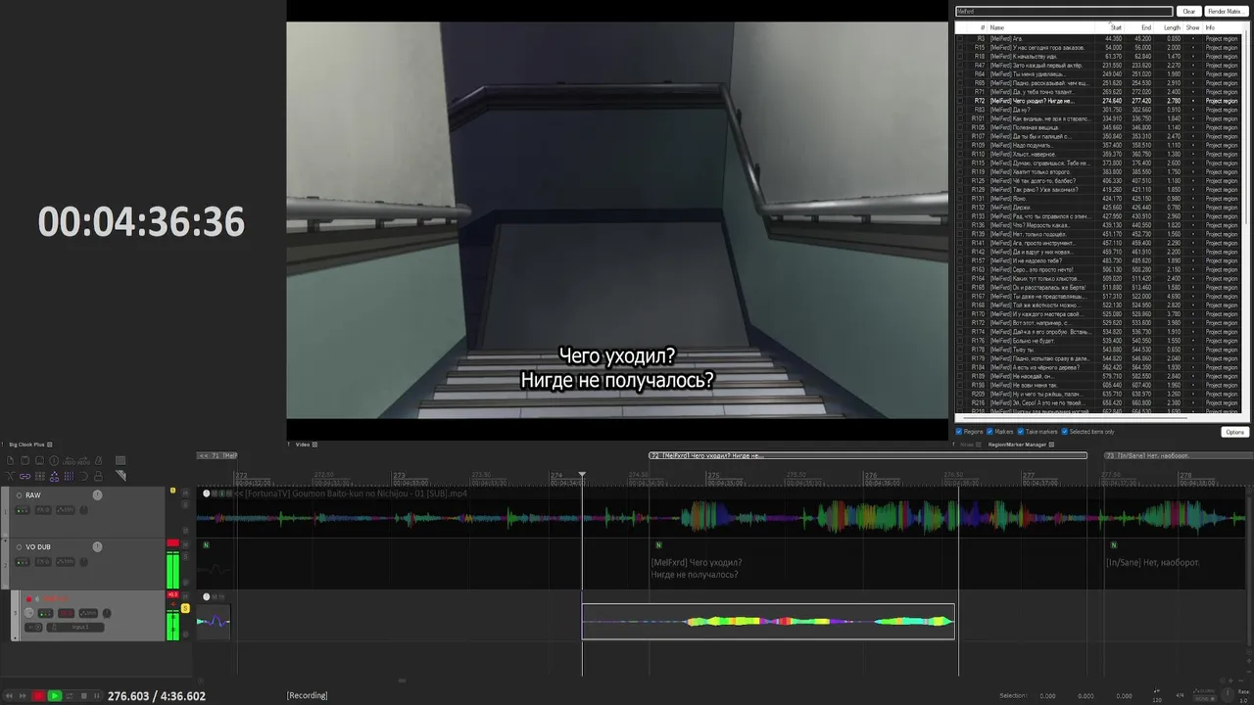Click the Undo toolbar icon

pos(70,461)
